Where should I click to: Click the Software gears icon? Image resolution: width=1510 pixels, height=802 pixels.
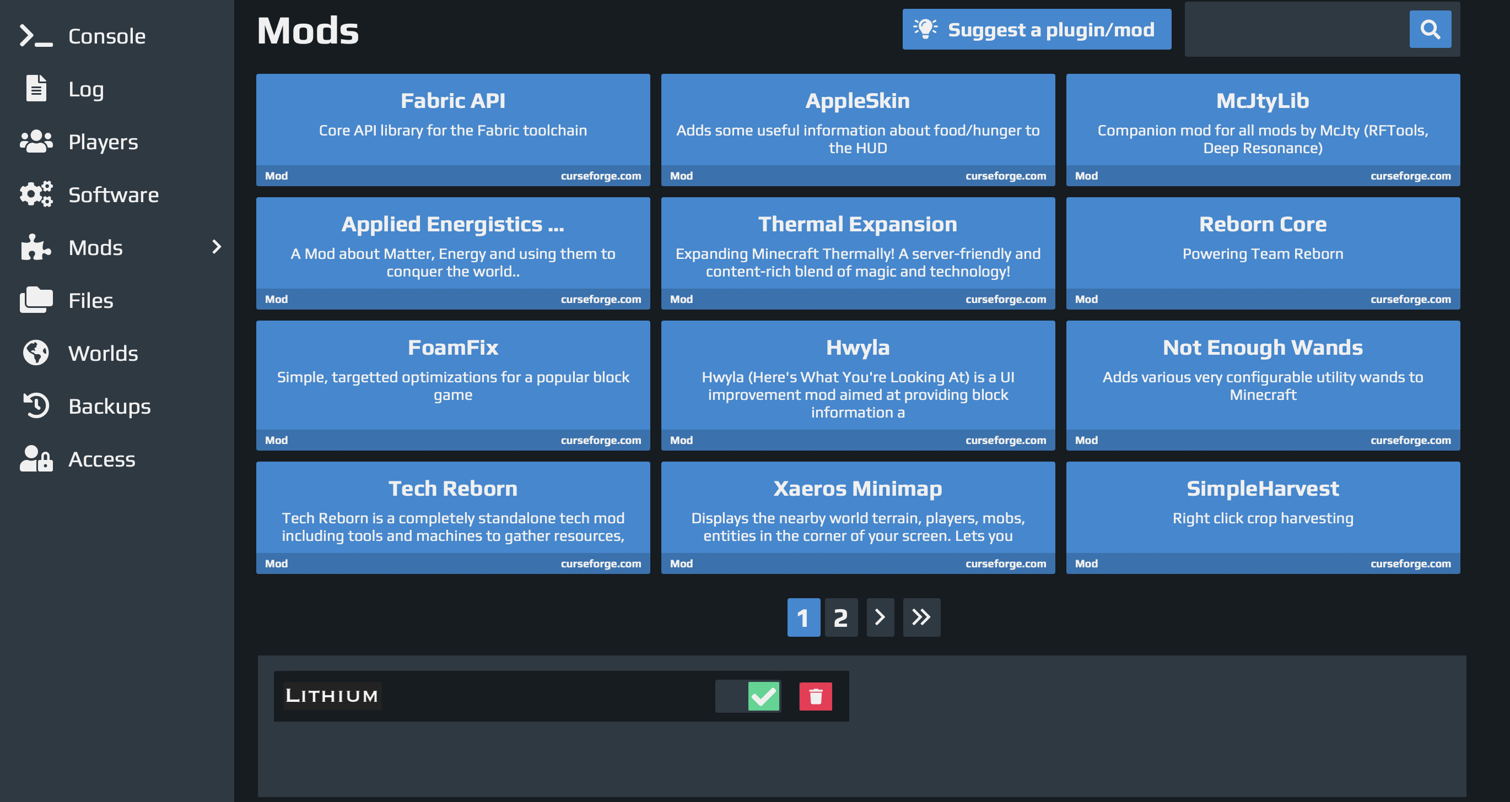[36, 194]
